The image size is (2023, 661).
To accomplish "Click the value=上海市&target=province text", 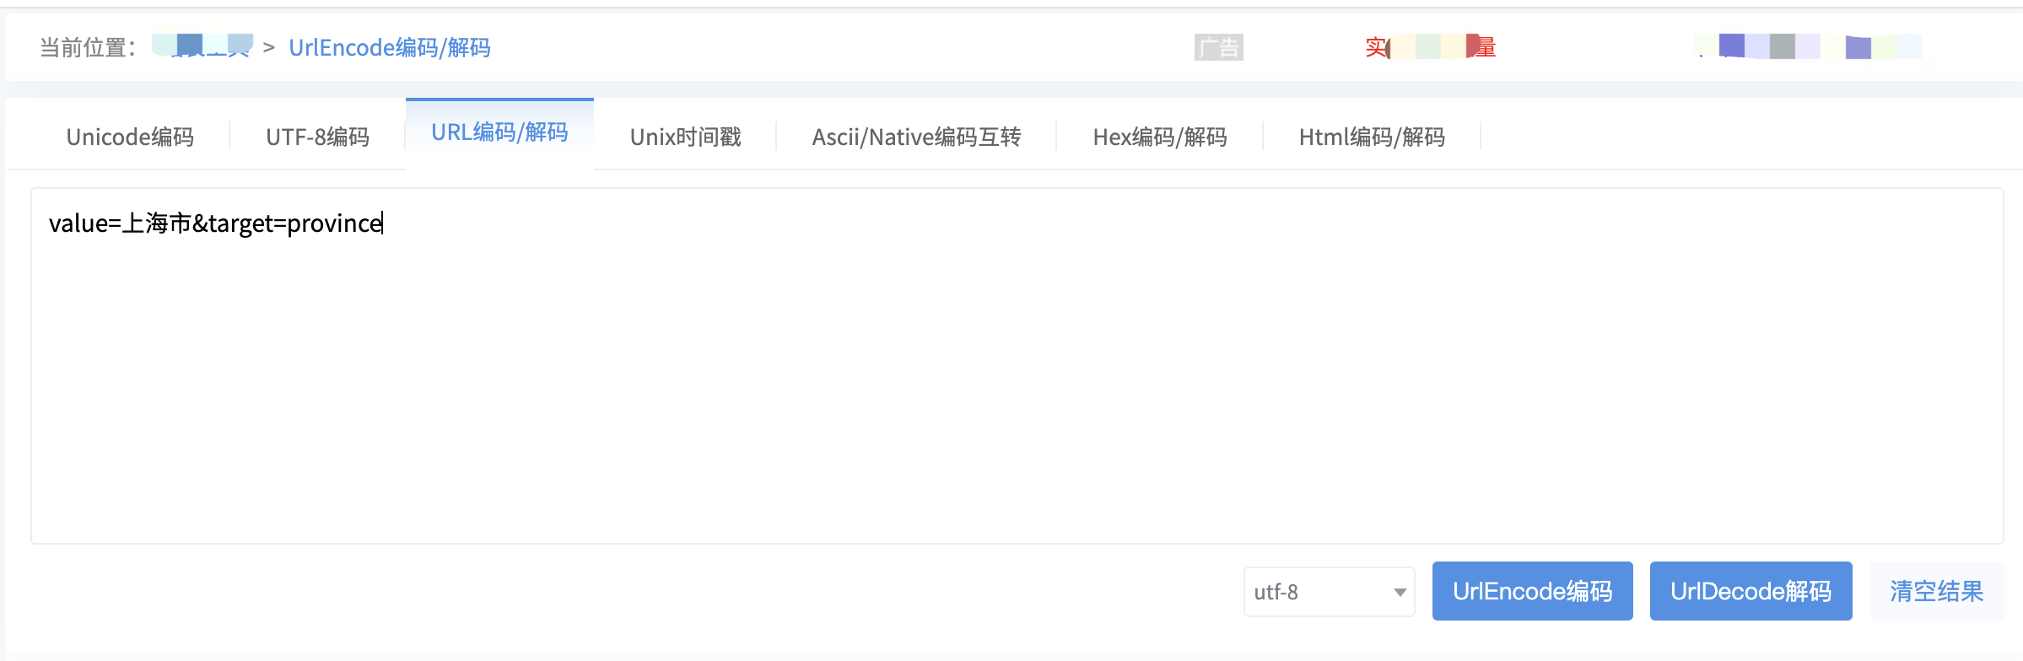I will pyautogui.click(x=216, y=223).
